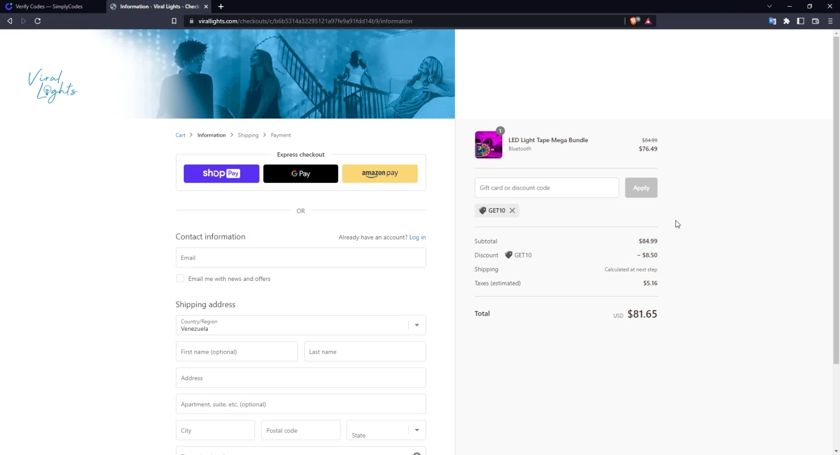Go back using browser back arrow
Screen dimensions: 840x455
(x=10, y=21)
